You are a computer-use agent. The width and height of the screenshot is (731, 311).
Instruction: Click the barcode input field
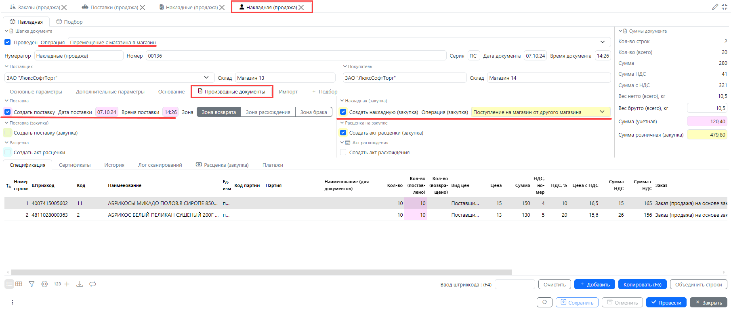(x=515, y=284)
